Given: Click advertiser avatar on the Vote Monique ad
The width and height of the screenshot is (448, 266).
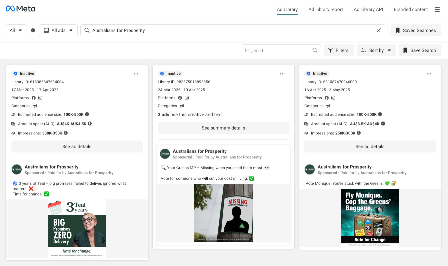Looking at the screenshot, I should (x=310, y=169).
